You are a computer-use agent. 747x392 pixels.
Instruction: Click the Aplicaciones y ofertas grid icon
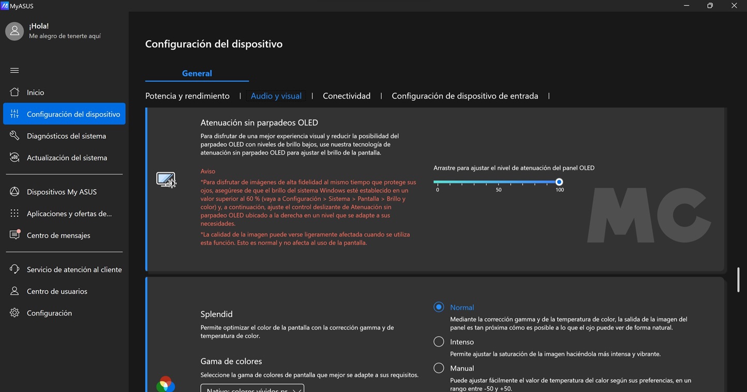coord(14,213)
